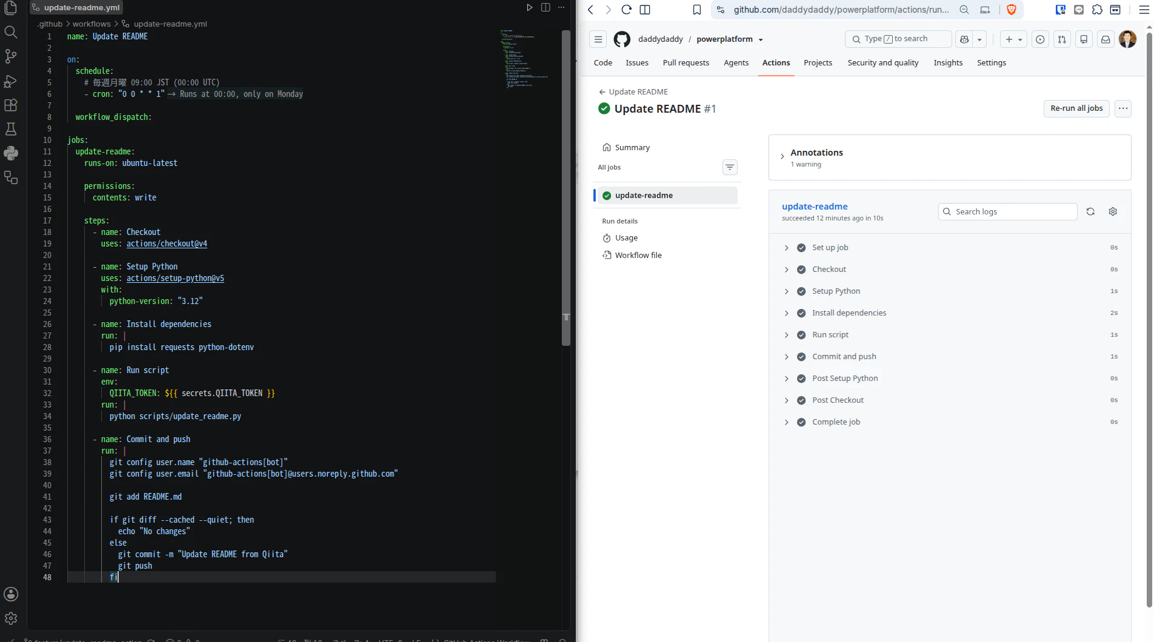Viewport: 1154px width, 642px height.
Task: Open the daddydaddy owner link
Action: coord(661,39)
